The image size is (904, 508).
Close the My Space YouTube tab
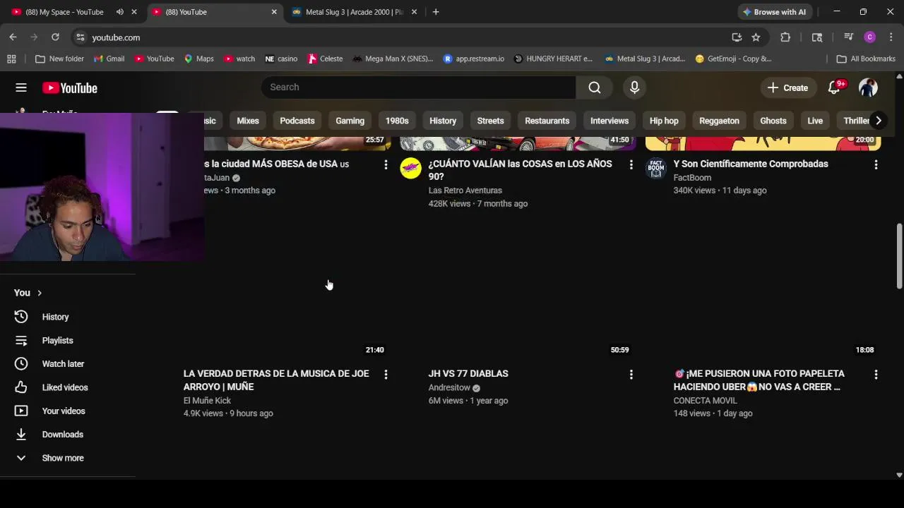(134, 12)
